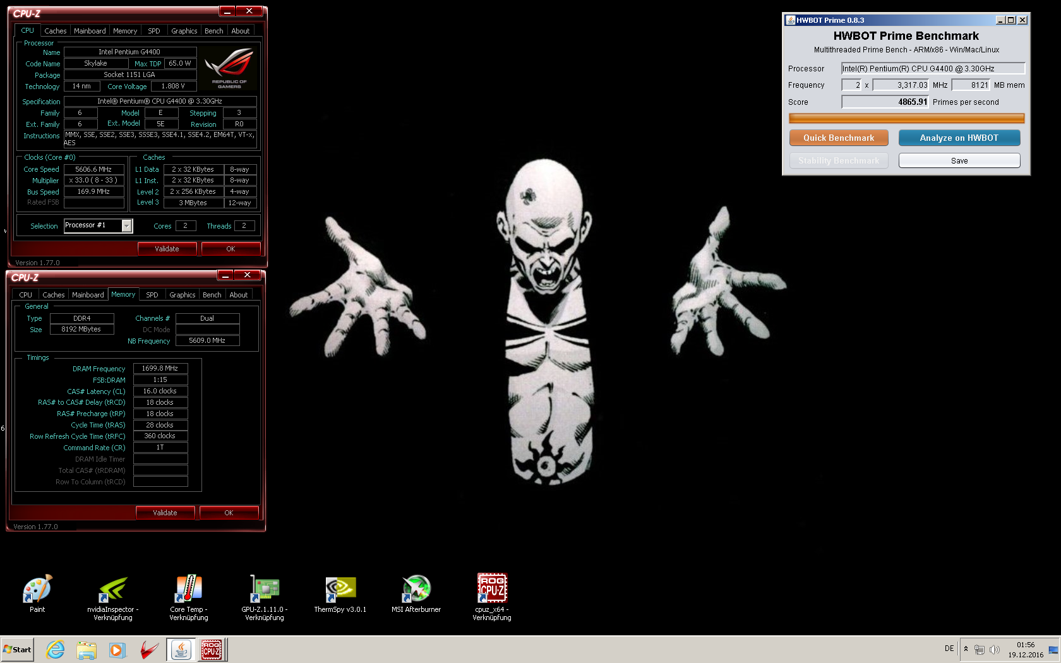This screenshot has width=1061, height=663.
Task: Click the Frequency field 3,317.03
Action: 901,85
